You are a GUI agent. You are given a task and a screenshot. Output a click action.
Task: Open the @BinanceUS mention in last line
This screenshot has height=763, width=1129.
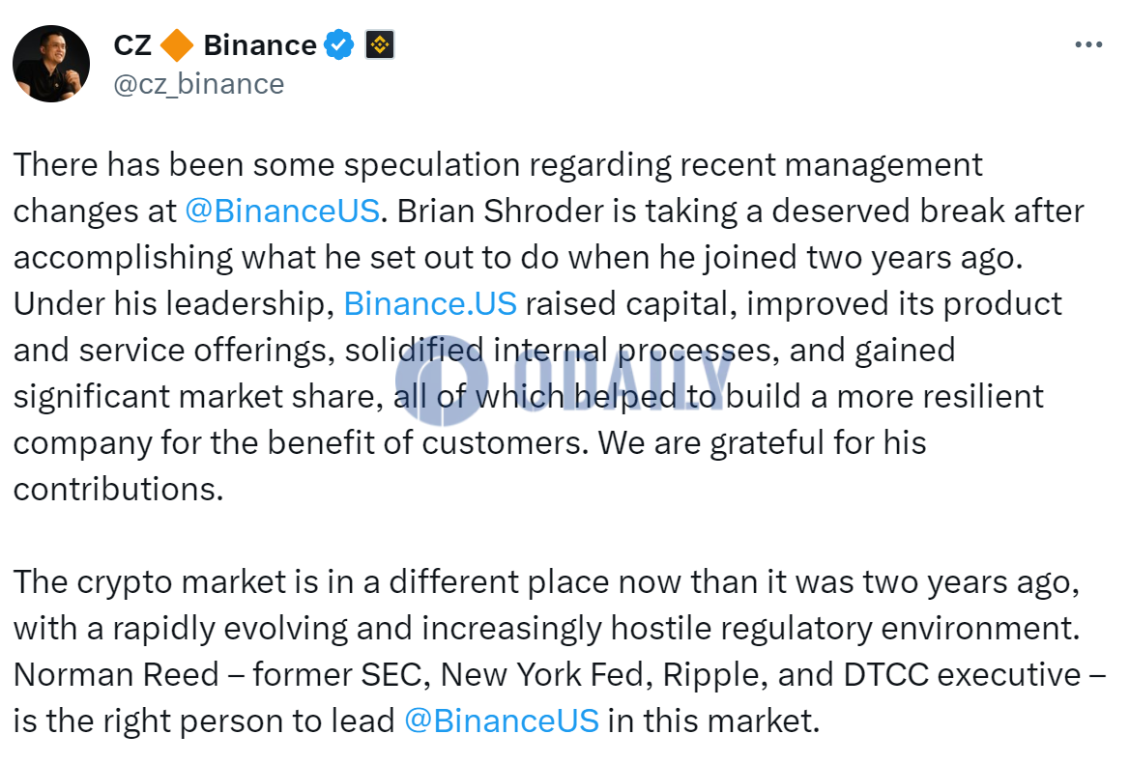pos(502,721)
